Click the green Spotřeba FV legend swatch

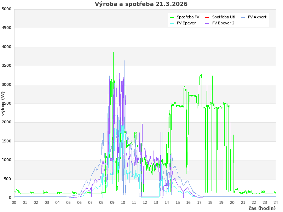[172, 17]
